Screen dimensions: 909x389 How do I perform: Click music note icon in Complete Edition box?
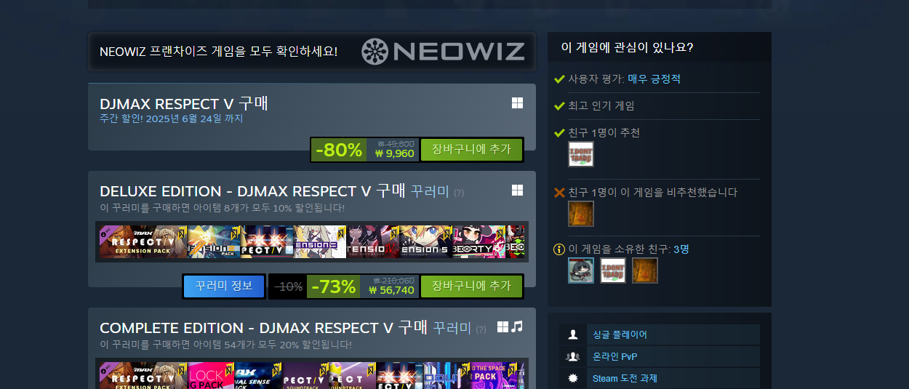517,327
